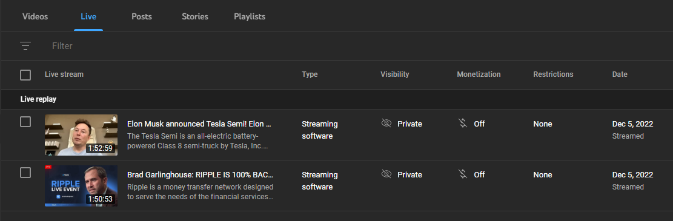Check the box for Elon Musk Tesla Semi stream
Screen dimensions: 673x221
25,122
